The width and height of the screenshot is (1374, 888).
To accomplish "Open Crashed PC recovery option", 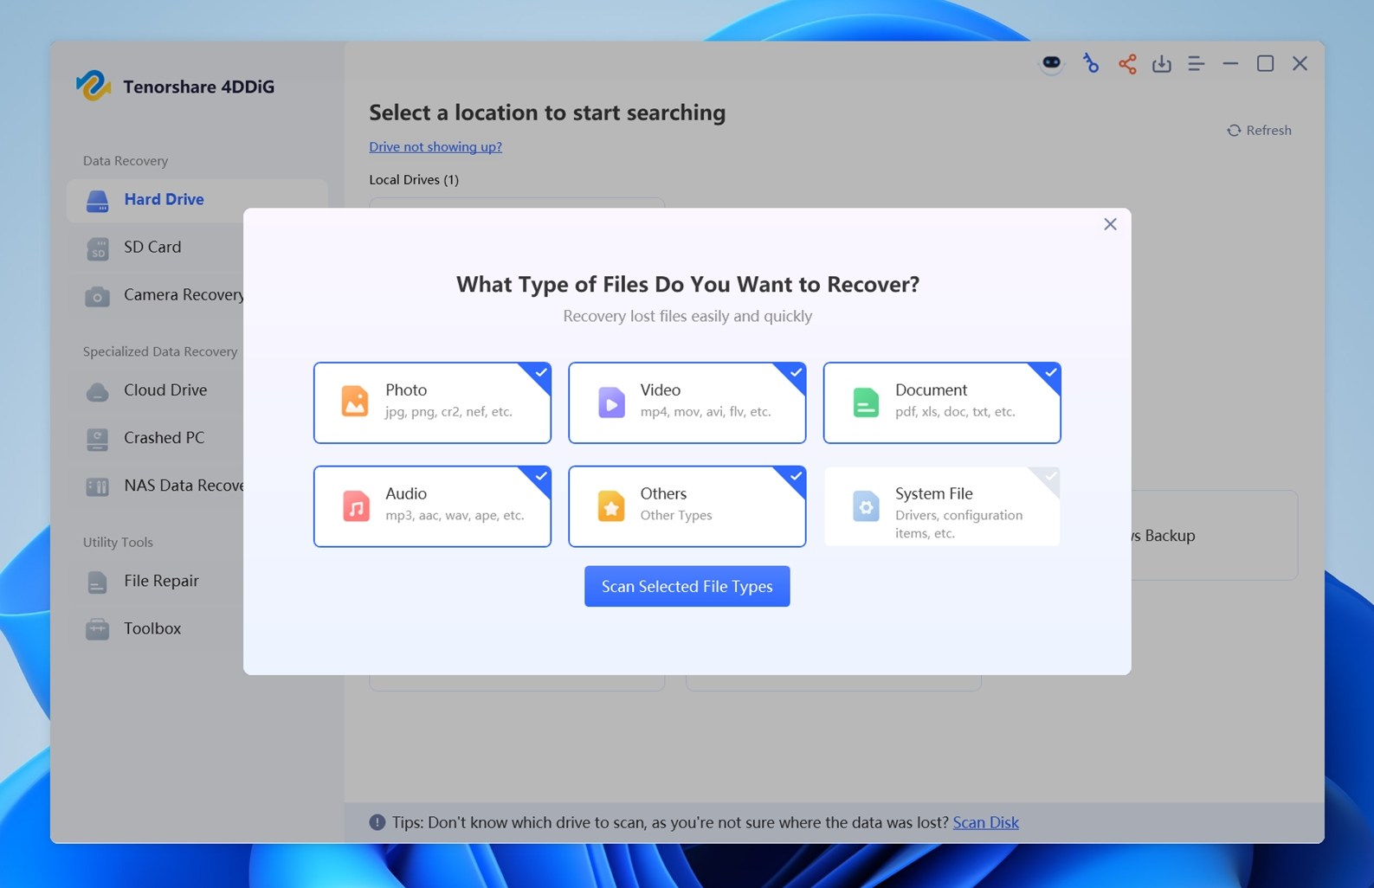I will coord(156,438).
